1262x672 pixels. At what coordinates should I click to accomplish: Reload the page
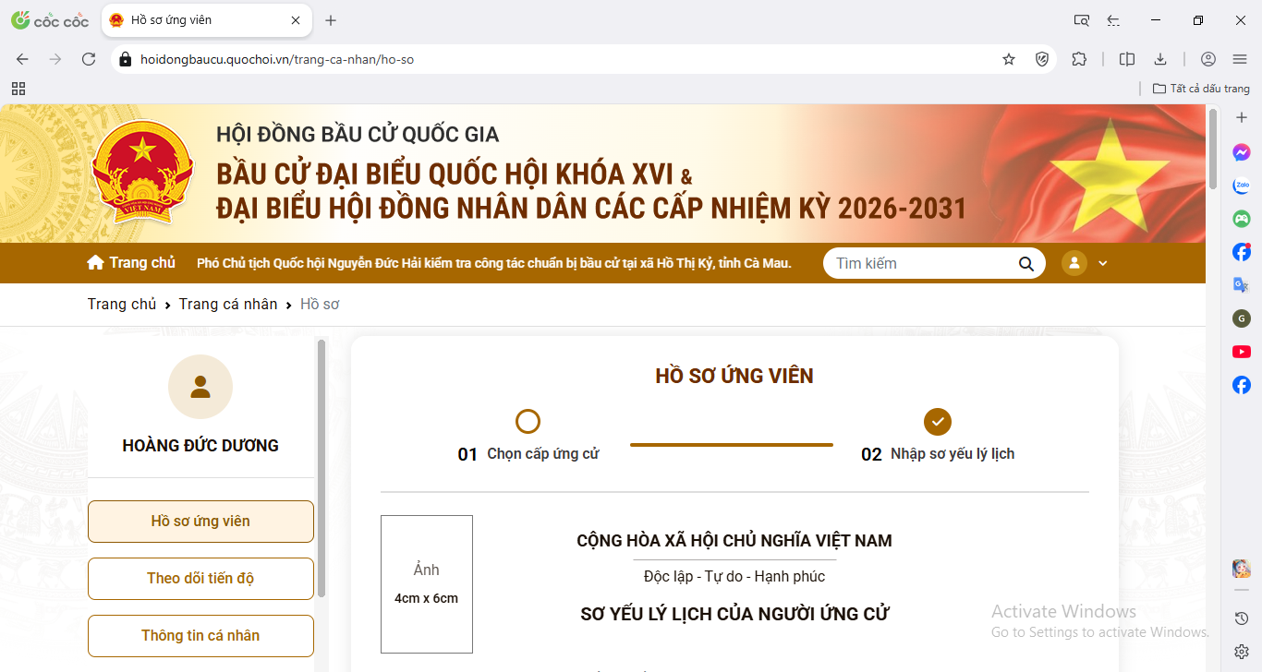click(89, 59)
